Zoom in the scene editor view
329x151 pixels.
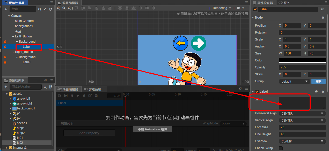pyautogui.click(x=59, y=8)
